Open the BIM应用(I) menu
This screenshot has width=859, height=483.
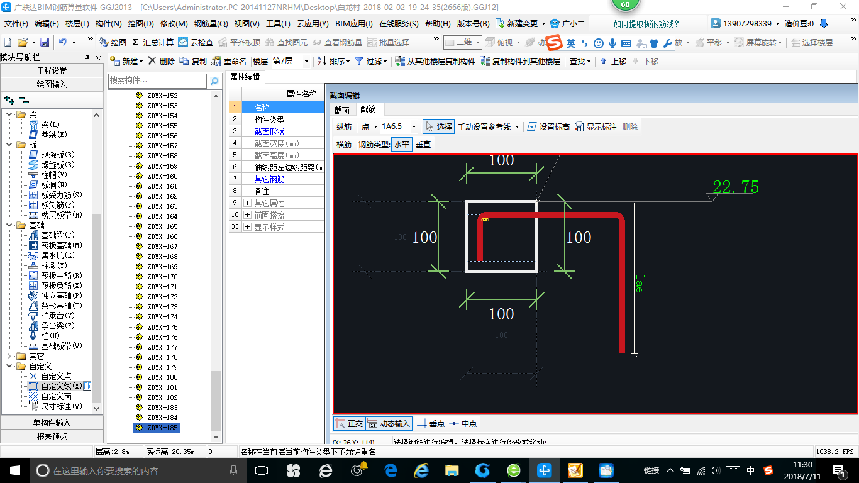point(354,23)
